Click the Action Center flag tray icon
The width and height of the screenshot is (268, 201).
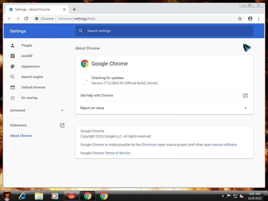tap(229, 196)
